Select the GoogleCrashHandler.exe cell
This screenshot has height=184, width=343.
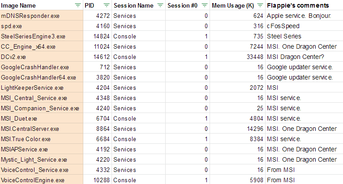click(x=42, y=67)
